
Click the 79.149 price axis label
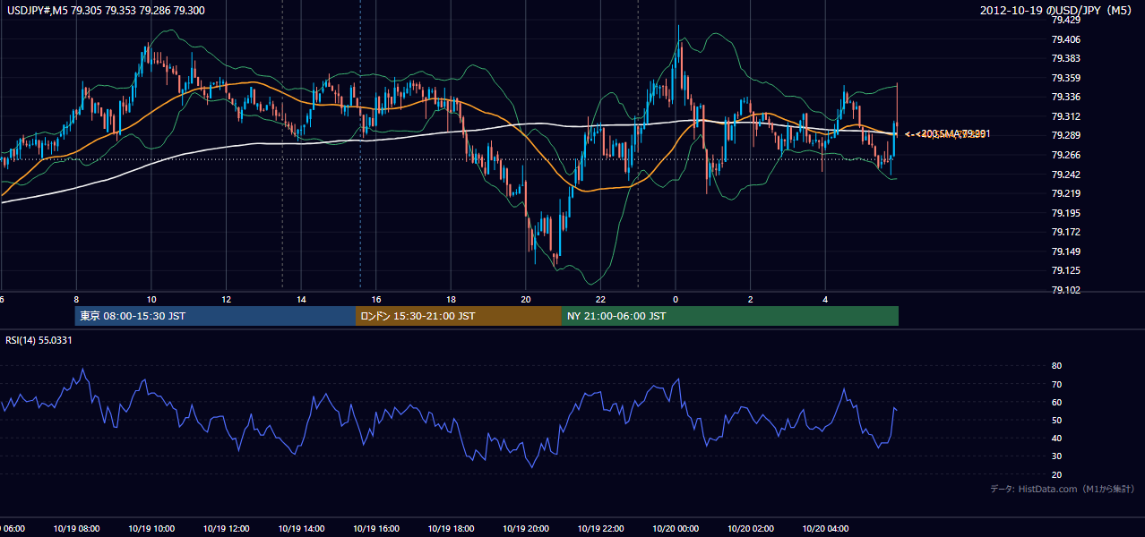pos(1065,251)
